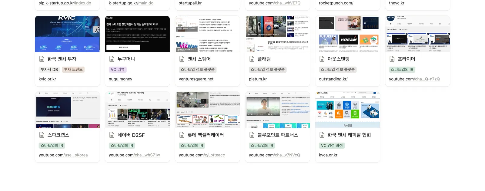This screenshot has height=191, width=485.
Task: Click page icon beside 롯데 엑셀러레이터
Action: [x=182, y=135]
